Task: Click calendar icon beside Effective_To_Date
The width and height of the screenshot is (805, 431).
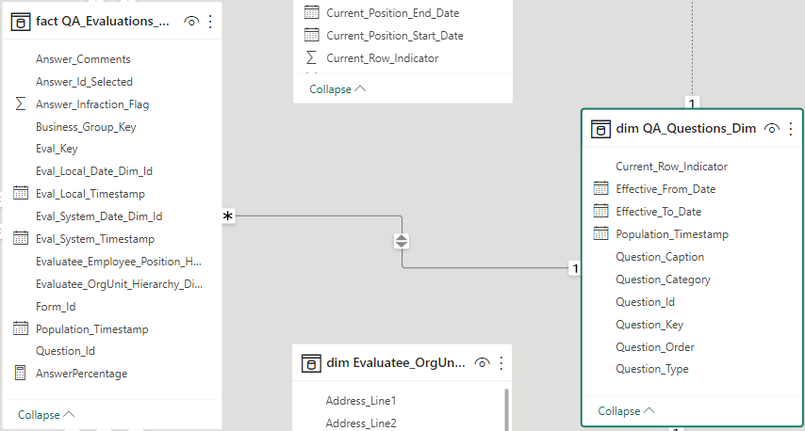Action: tap(600, 211)
